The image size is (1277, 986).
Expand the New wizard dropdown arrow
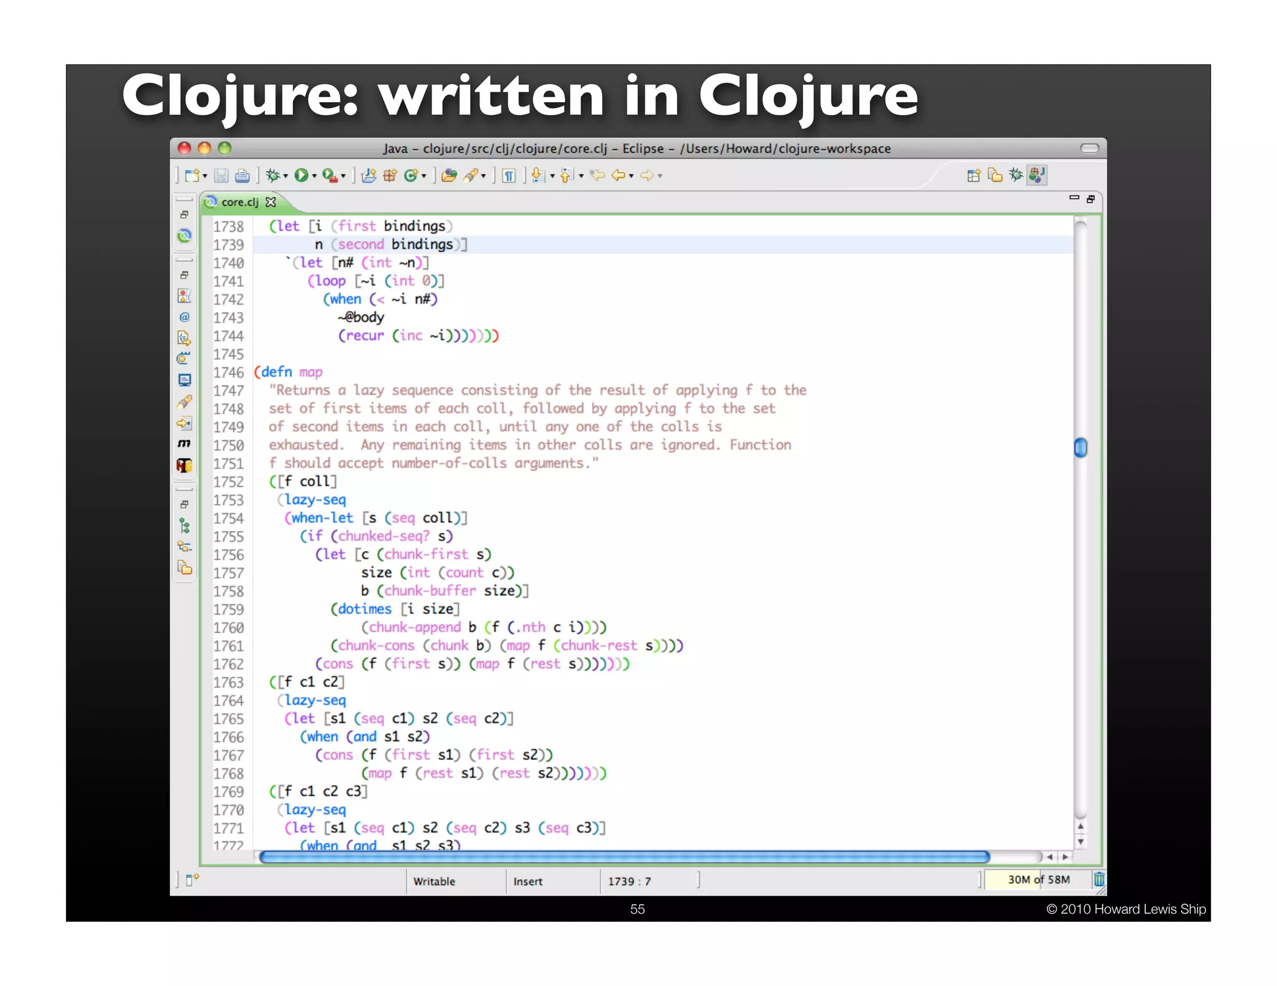(205, 176)
